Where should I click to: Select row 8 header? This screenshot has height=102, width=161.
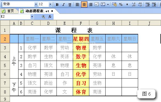(5, 92)
